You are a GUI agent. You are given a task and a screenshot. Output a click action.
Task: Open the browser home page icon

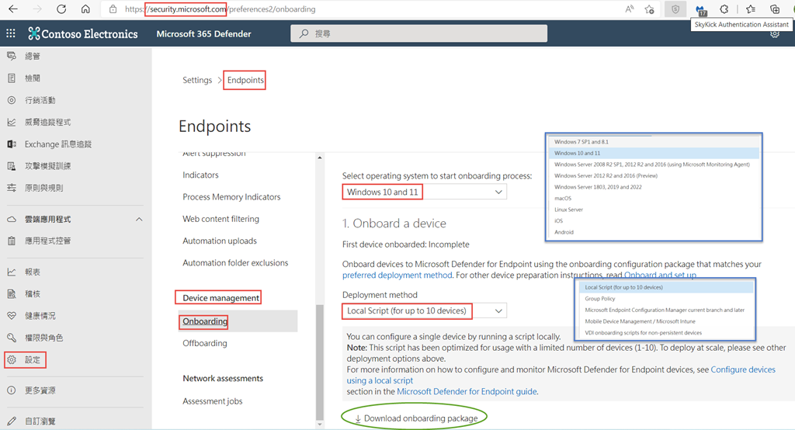coord(85,9)
